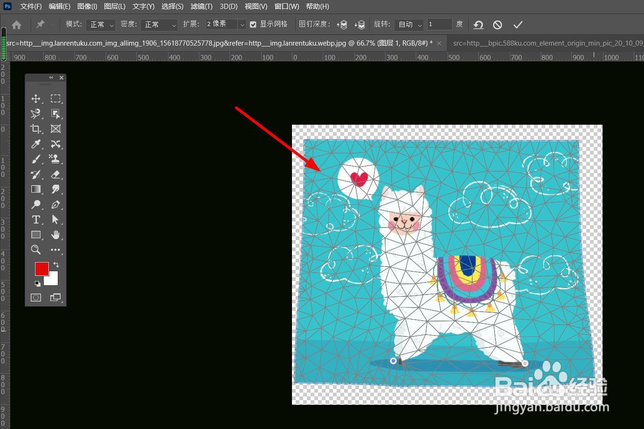This screenshot has height=429, width=644.
Task: Select the Brush tool
Action: point(36,159)
